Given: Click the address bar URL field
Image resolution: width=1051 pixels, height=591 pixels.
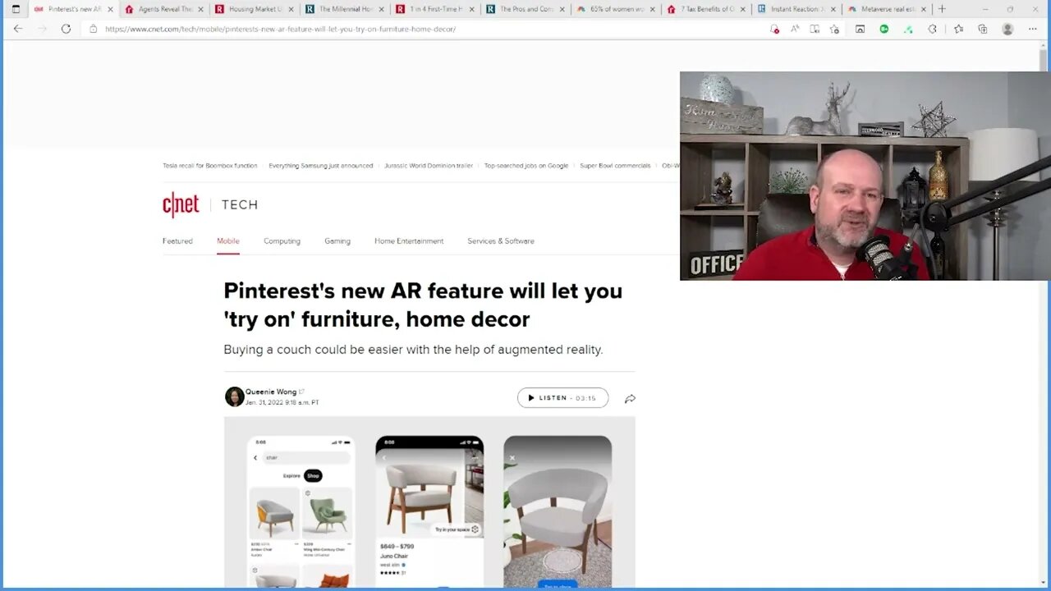Looking at the screenshot, I should click(x=427, y=29).
